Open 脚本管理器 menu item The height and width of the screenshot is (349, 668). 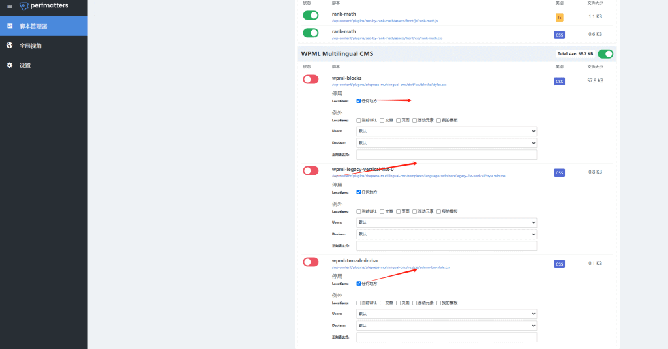click(x=44, y=26)
